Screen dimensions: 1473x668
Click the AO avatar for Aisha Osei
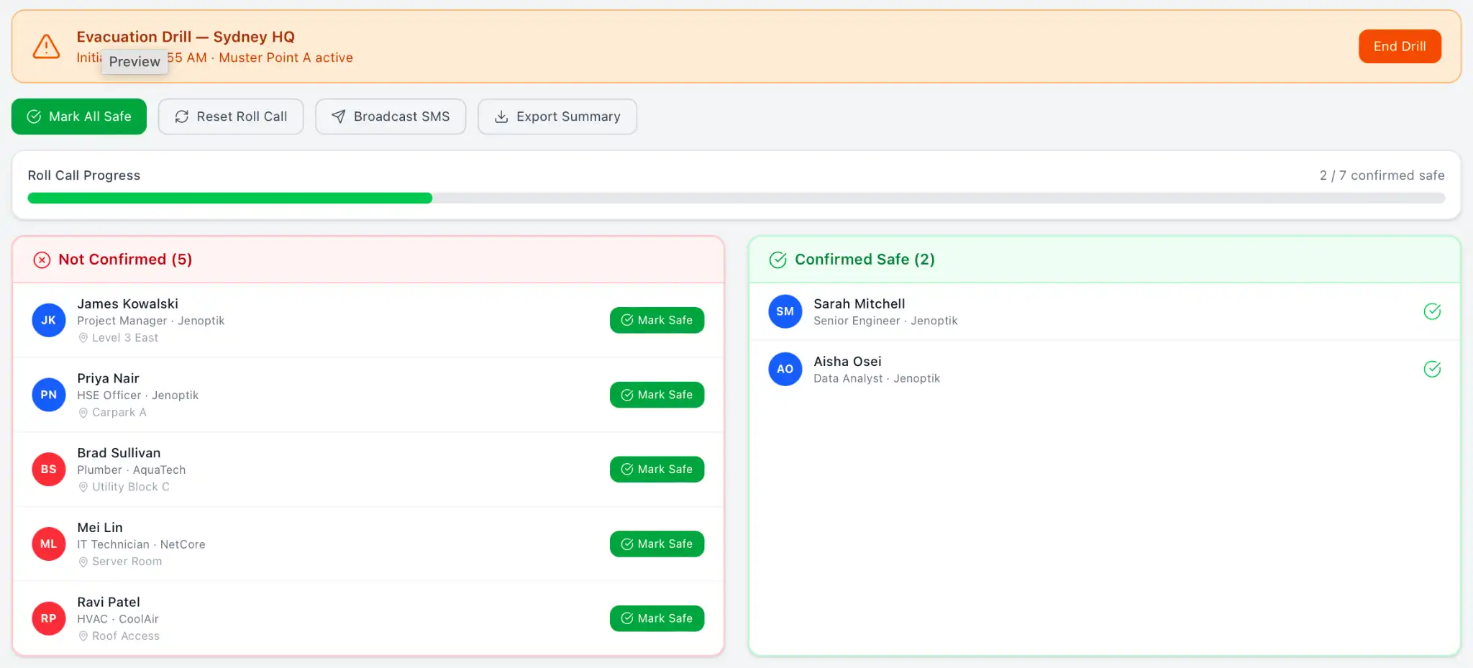[x=785, y=369]
